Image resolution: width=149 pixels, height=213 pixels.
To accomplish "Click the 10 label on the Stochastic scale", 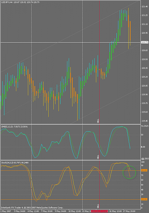I will (x=142, y=204).
